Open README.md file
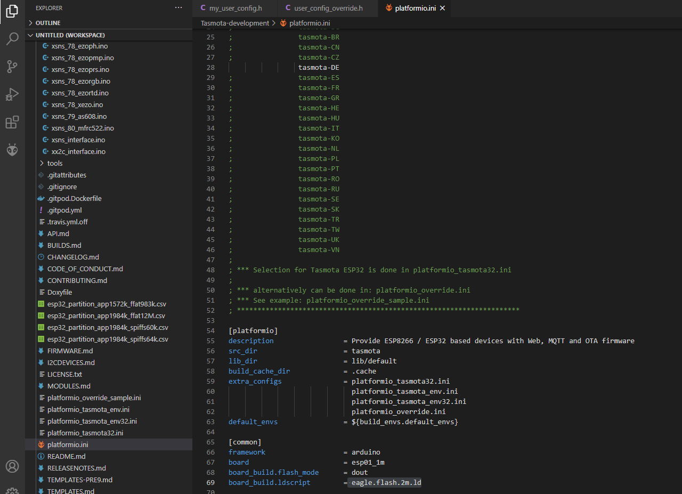 click(66, 456)
